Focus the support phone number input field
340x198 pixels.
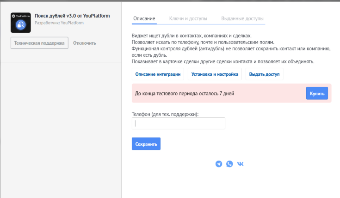(179, 123)
